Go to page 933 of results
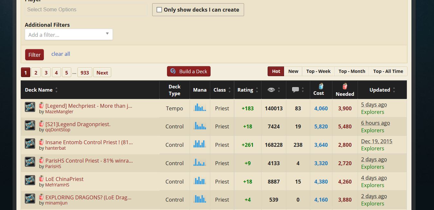The width and height of the screenshot is (434, 210). click(85, 73)
